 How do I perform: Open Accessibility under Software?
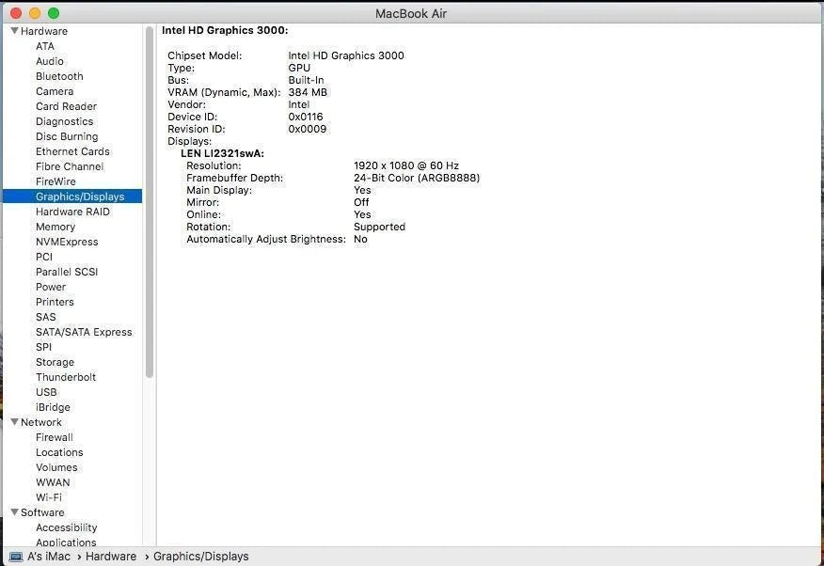[66, 527]
